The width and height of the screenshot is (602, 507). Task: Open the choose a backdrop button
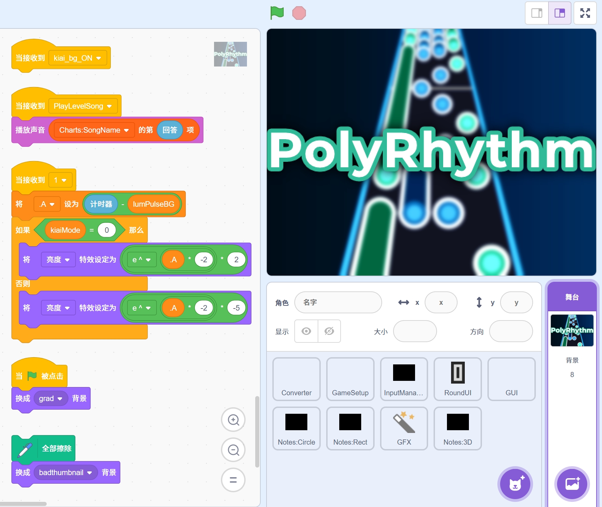(572, 484)
